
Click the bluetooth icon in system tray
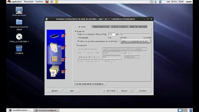point(160,2)
